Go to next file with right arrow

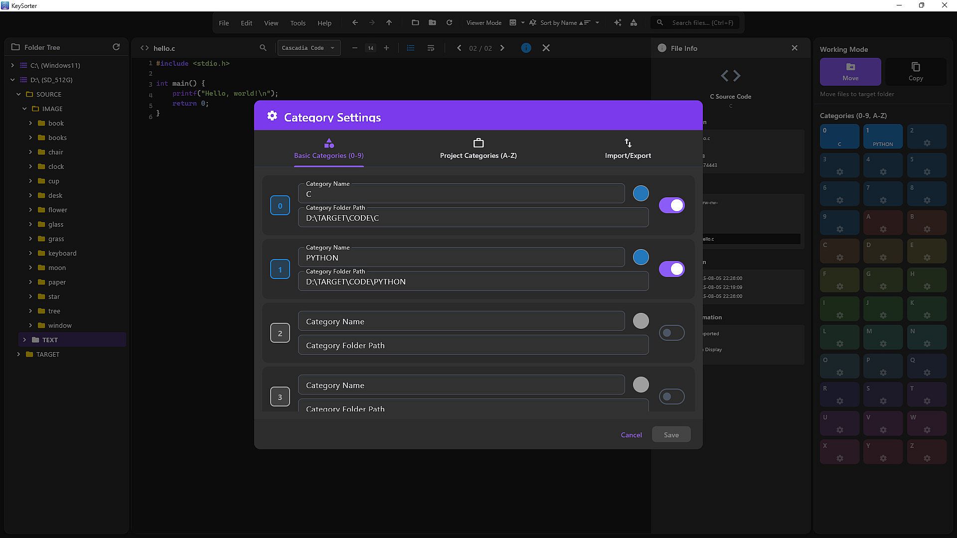502,48
